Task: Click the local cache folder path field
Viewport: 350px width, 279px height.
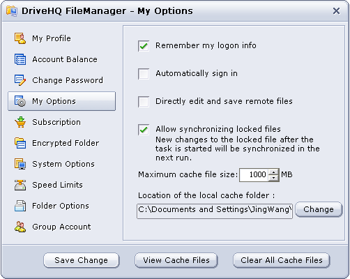Action: [x=215, y=211]
